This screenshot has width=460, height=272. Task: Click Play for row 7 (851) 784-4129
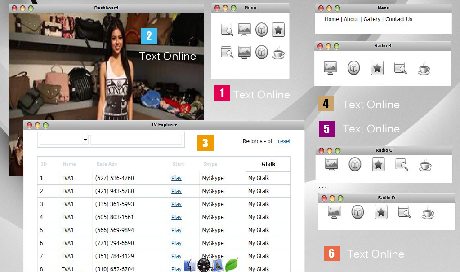click(176, 256)
